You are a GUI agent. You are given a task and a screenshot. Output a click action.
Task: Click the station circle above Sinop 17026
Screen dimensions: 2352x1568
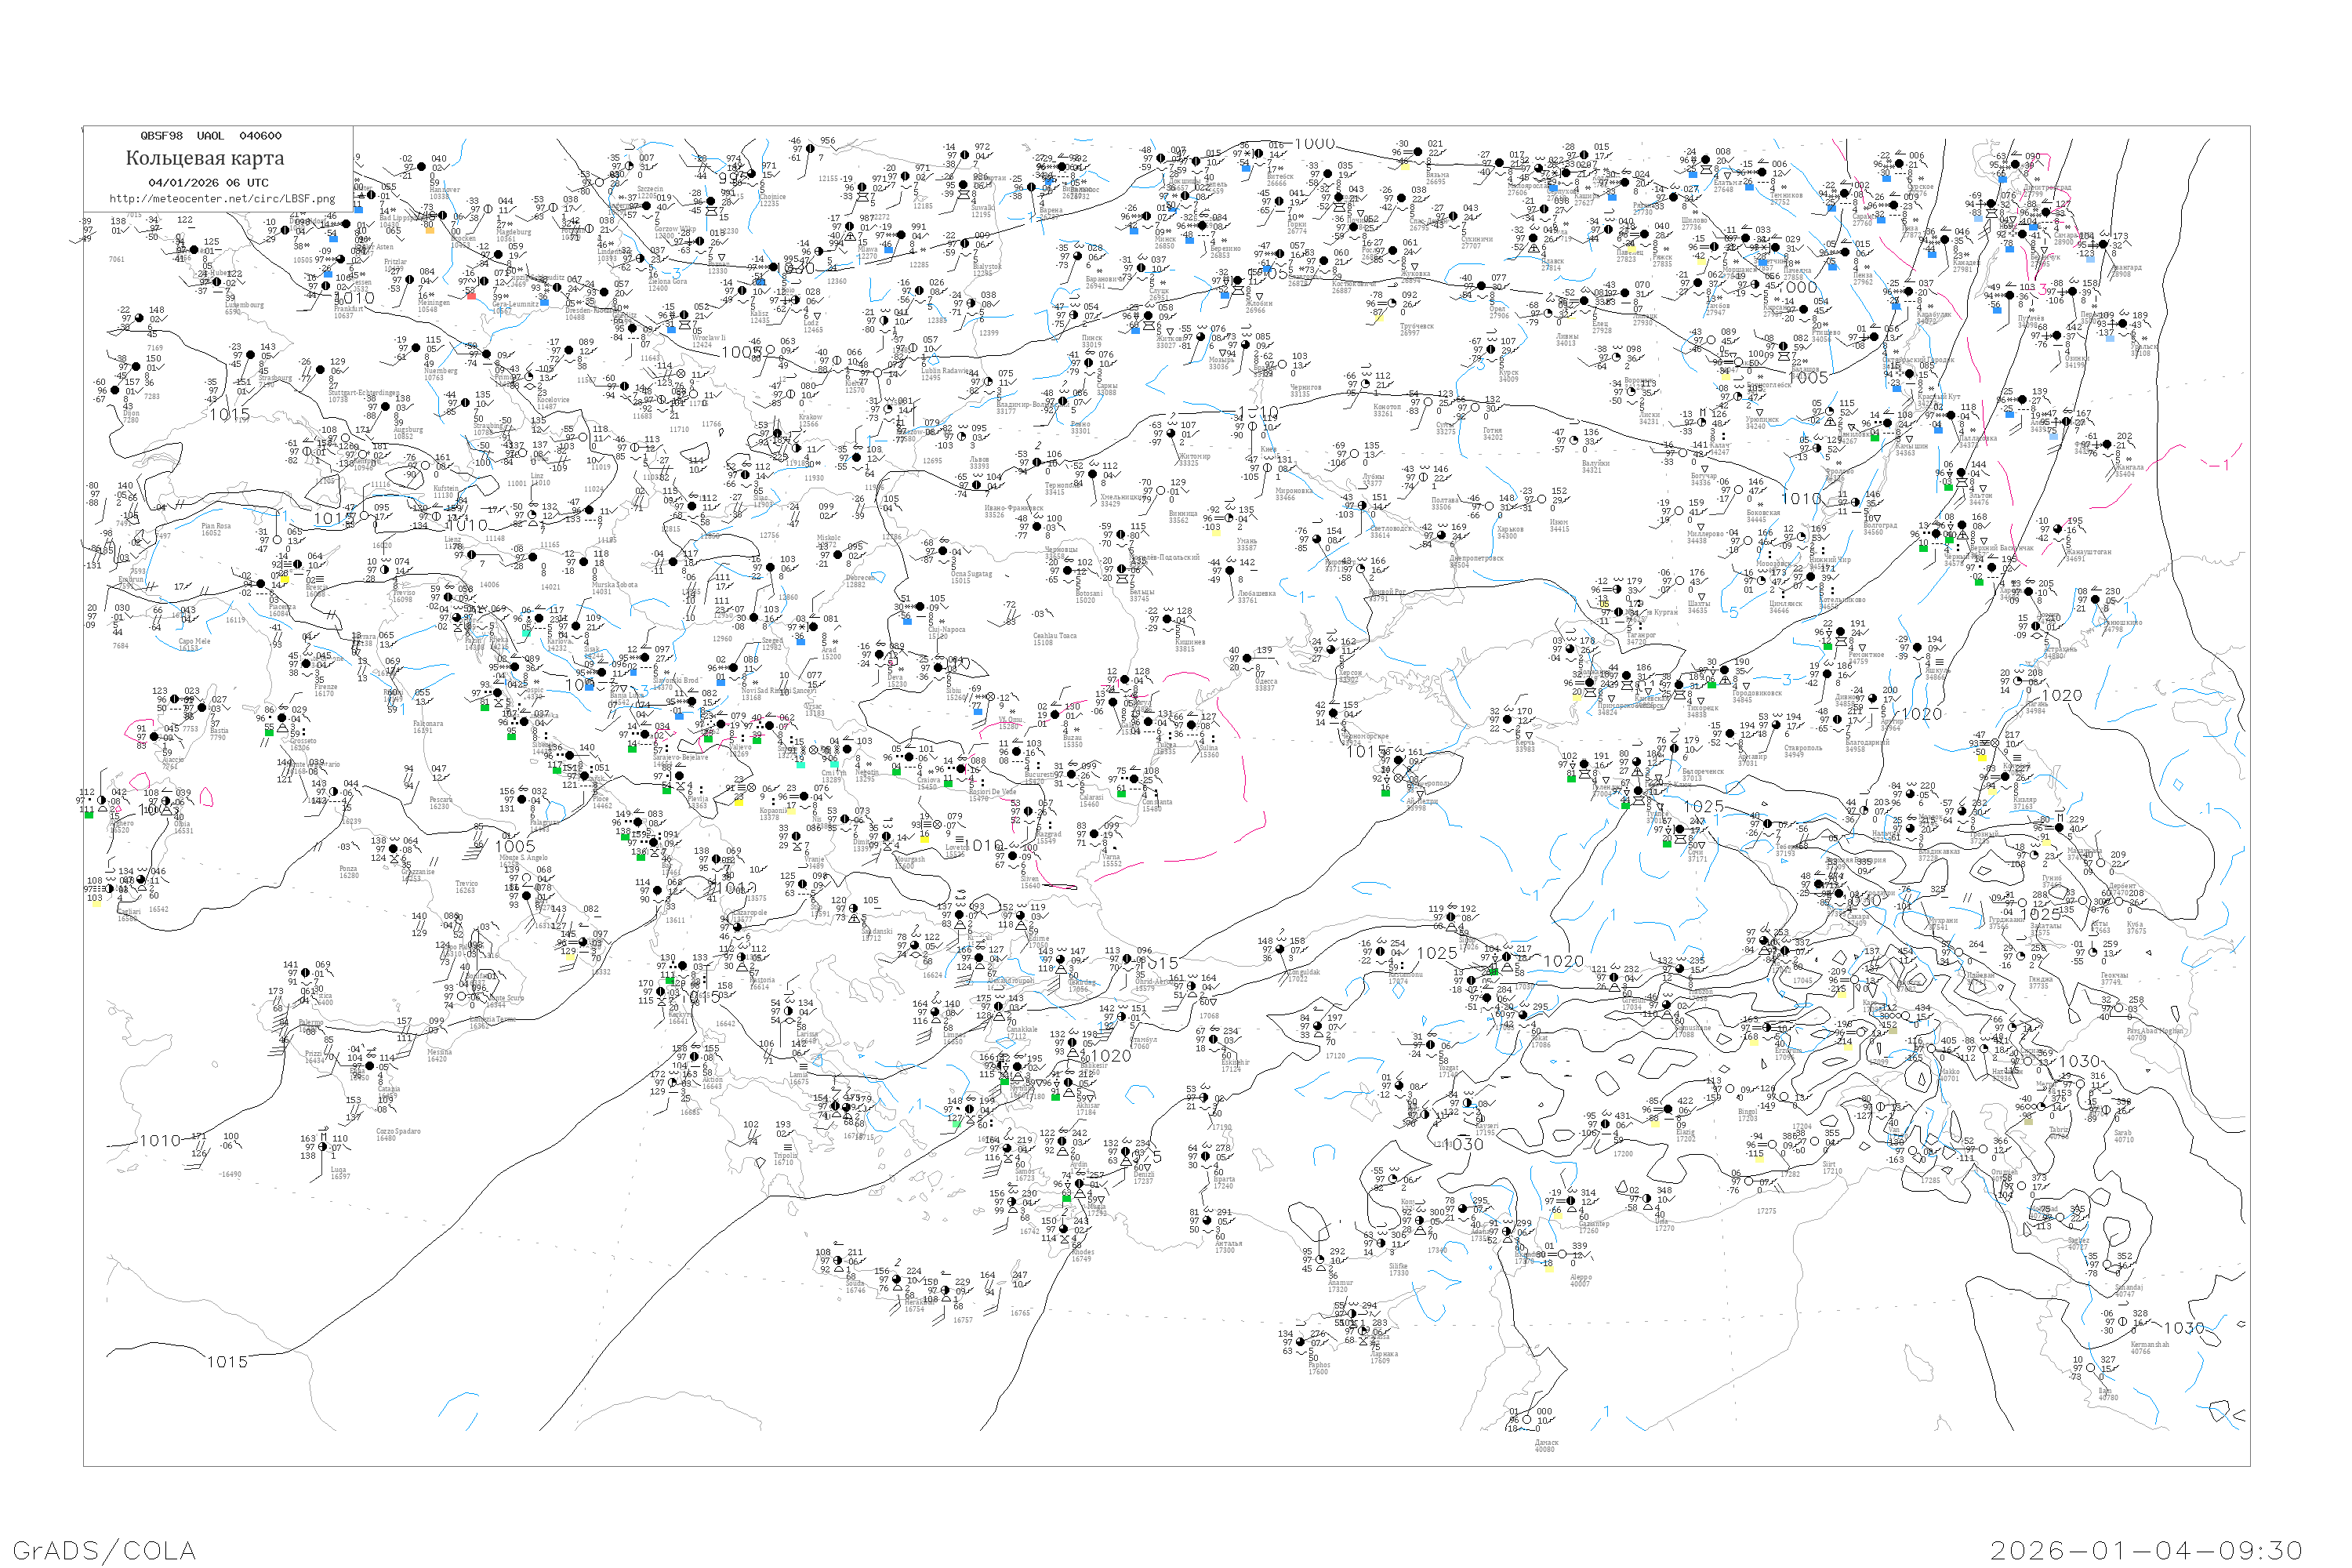1452,918
